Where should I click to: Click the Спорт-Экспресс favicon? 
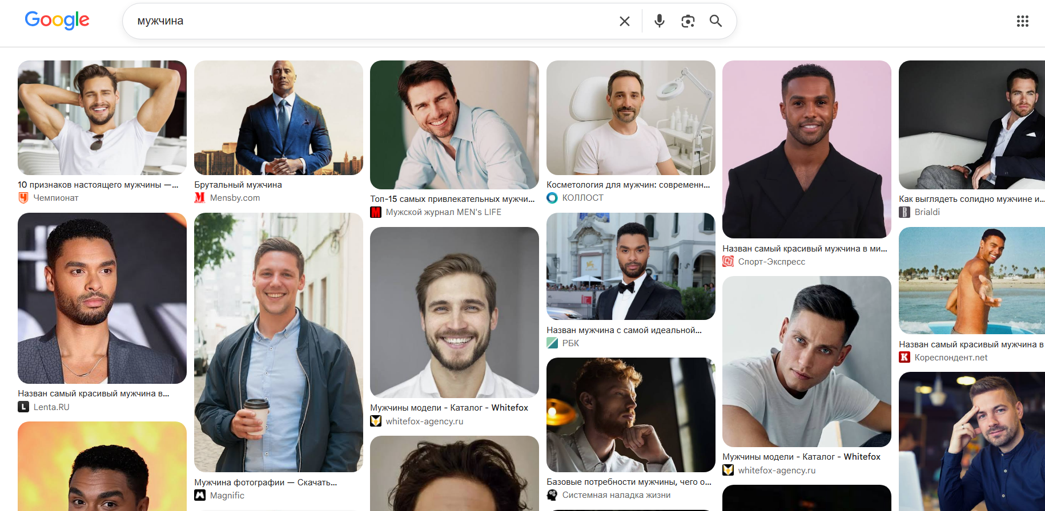tap(728, 262)
